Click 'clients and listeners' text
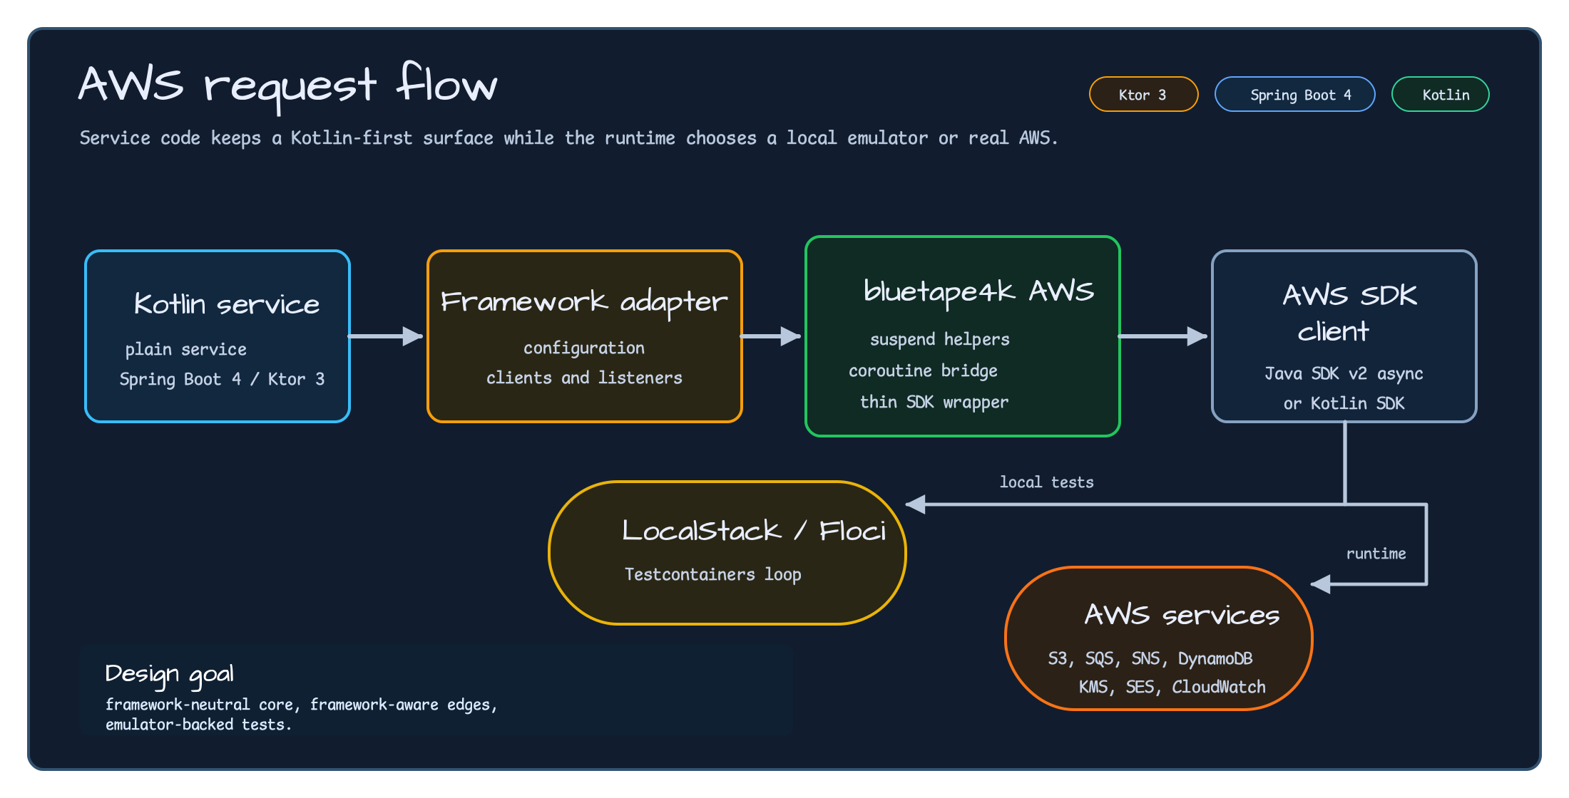The image size is (1569, 798). pyautogui.click(x=584, y=378)
